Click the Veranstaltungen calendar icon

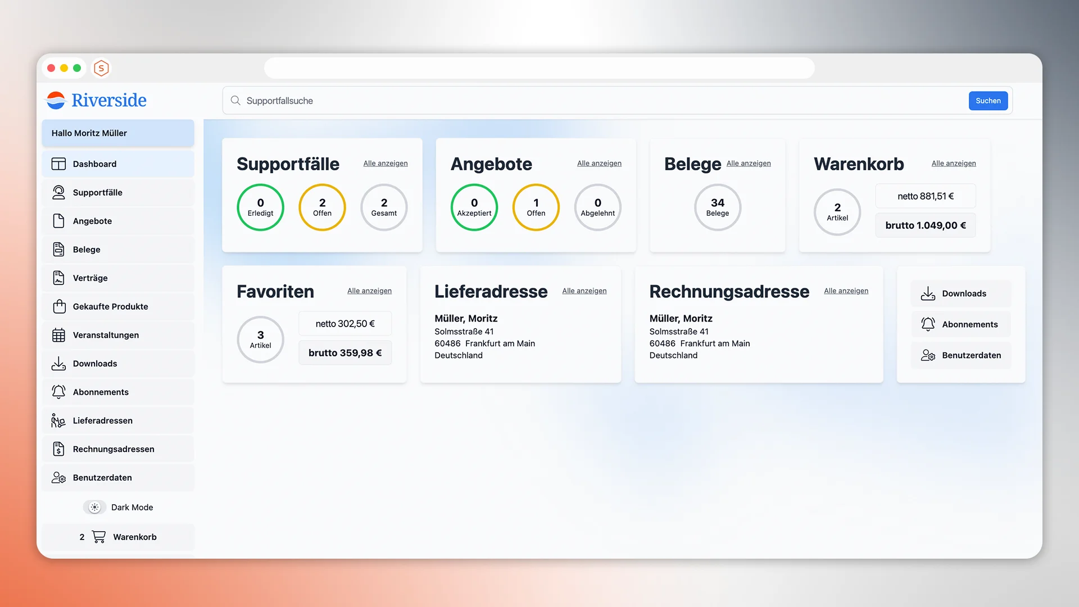pos(58,335)
